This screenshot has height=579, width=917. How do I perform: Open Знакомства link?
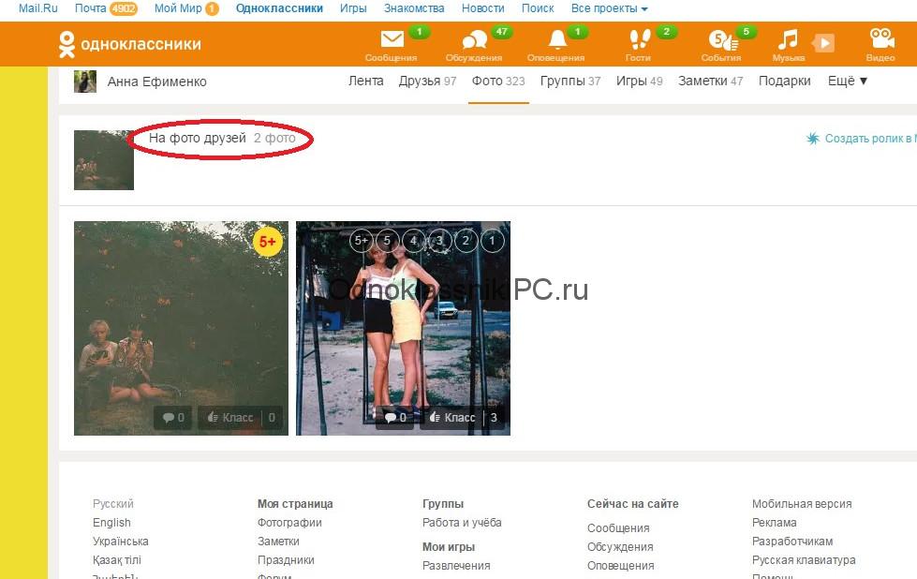coord(414,8)
